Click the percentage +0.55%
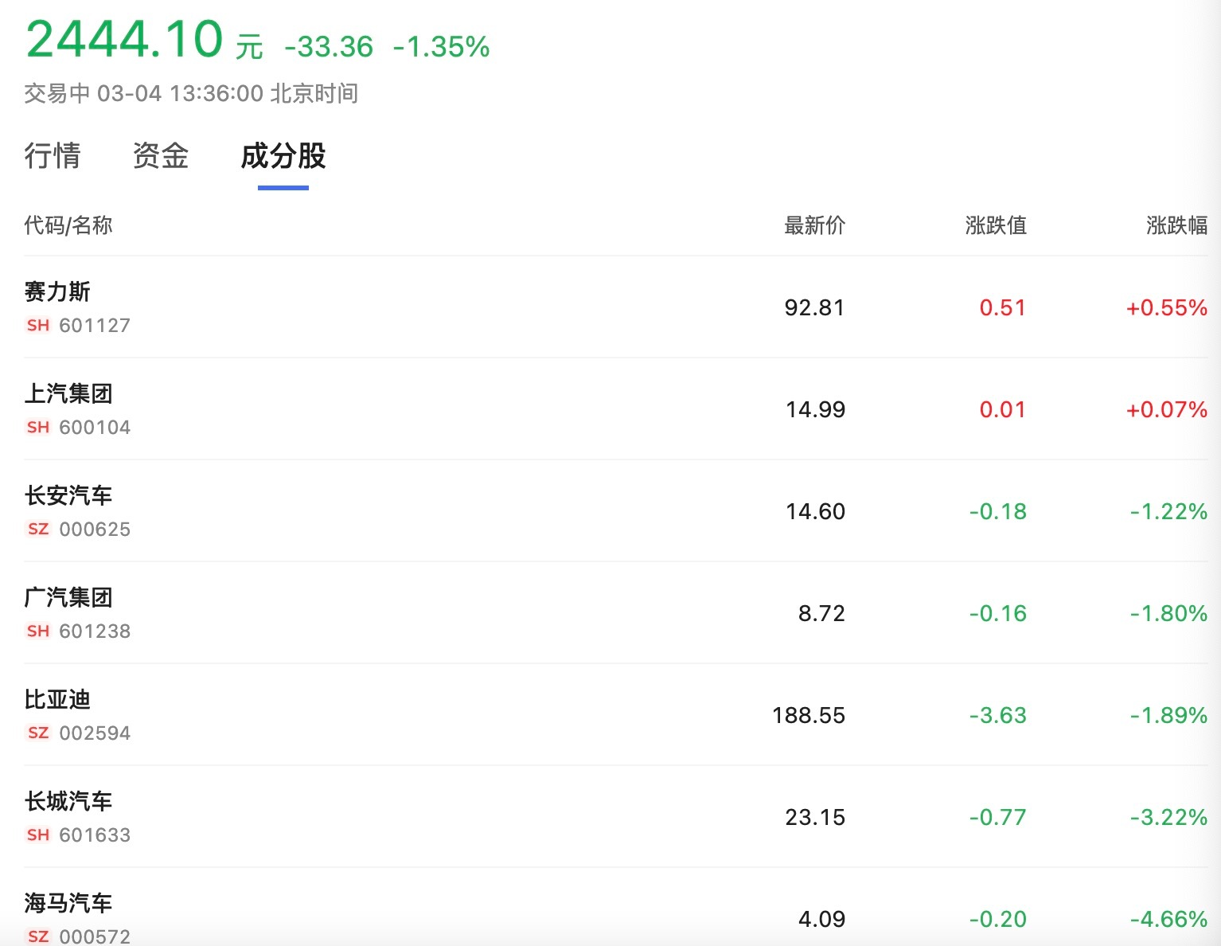This screenshot has height=946, width=1221. tap(1167, 307)
